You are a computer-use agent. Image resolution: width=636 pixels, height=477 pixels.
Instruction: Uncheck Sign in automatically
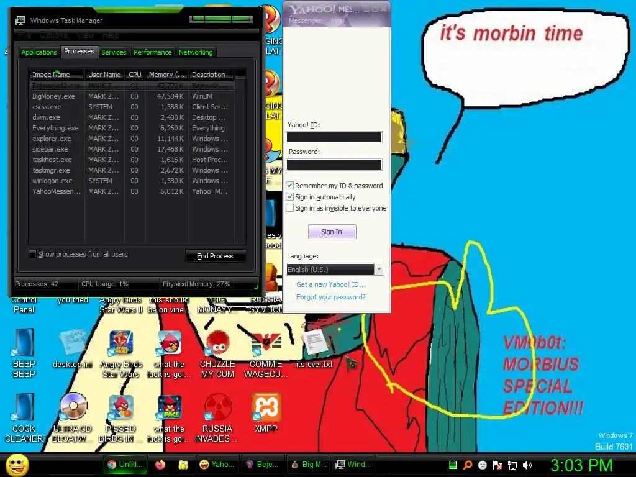coord(289,197)
